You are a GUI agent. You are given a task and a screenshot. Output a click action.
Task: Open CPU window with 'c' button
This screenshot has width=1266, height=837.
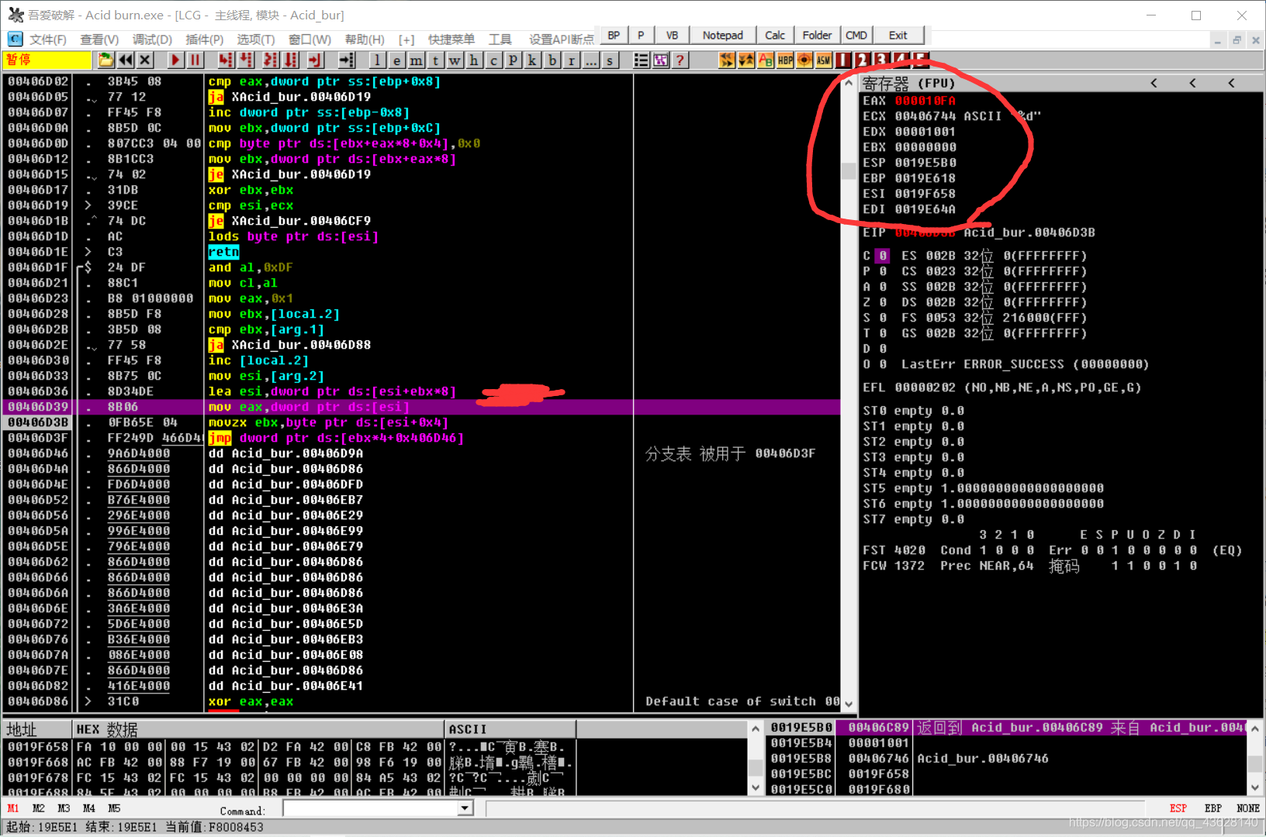493,60
